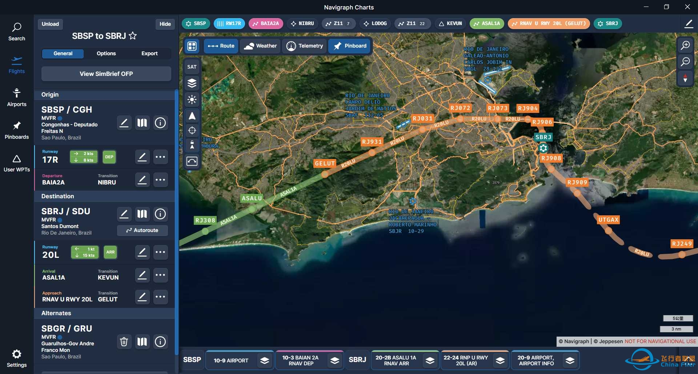Open the map layers stack icon
Image resolution: width=698 pixels, height=374 pixels.
[x=192, y=83]
